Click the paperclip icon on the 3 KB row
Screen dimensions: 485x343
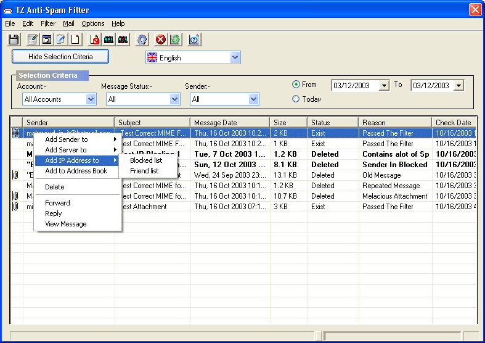click(15, 207)
